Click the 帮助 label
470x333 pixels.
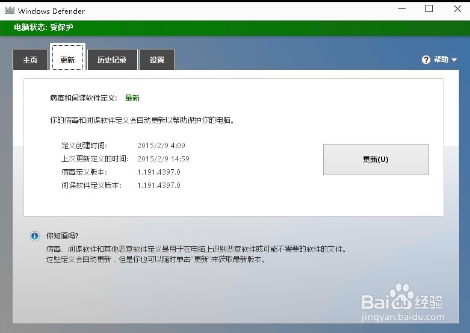[x=441, y=60]
